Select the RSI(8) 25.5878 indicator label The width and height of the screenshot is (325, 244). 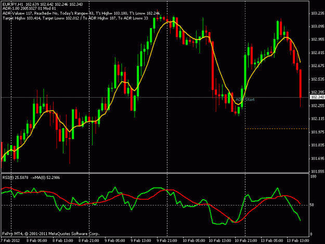tap(31, 177)
